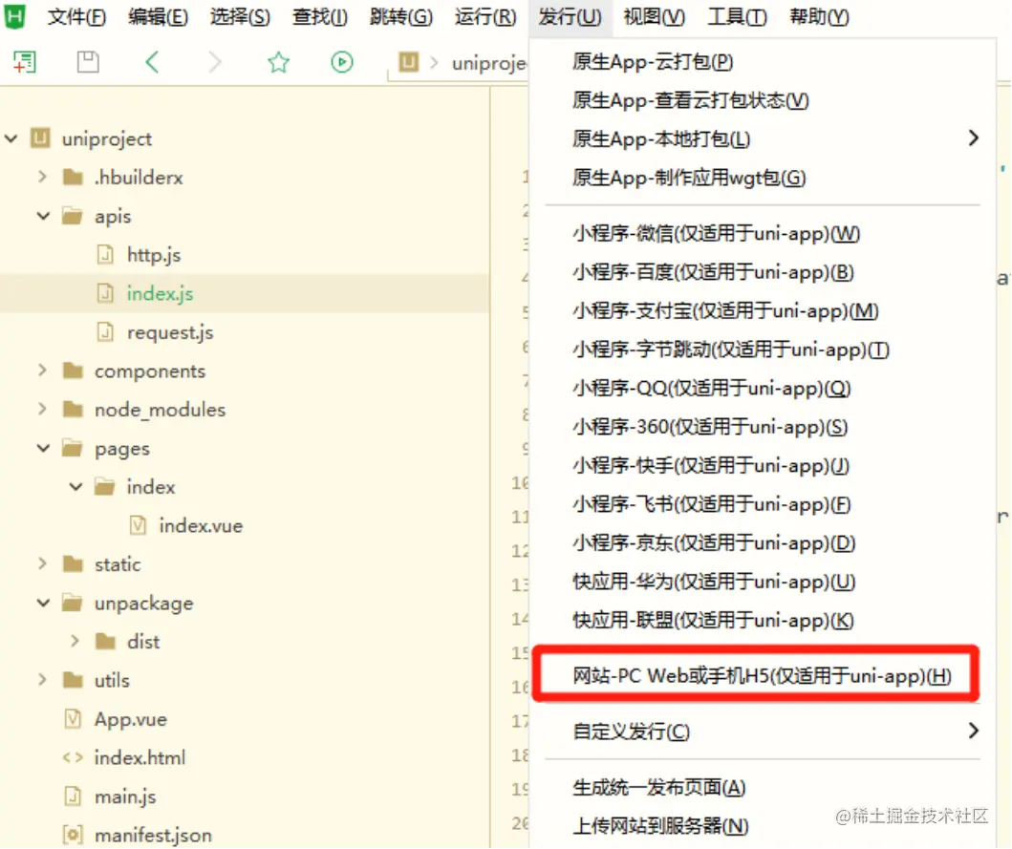Select 小程序-QQ publish option

763,389
